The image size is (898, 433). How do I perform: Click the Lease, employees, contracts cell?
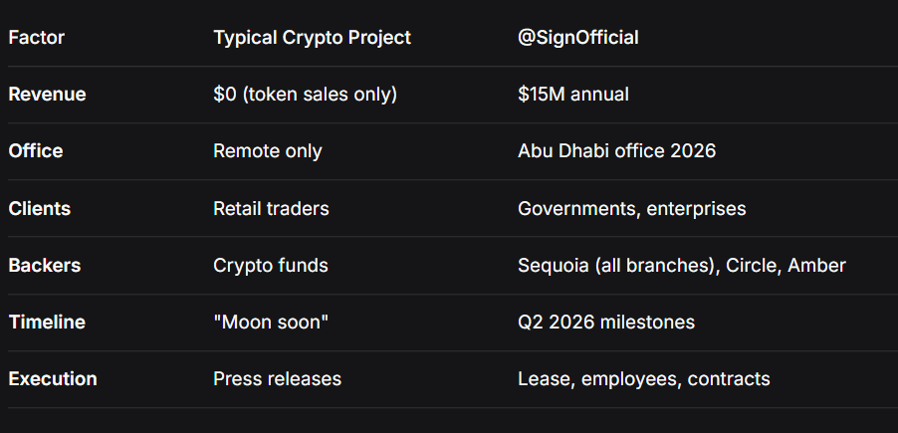point(644,379)
